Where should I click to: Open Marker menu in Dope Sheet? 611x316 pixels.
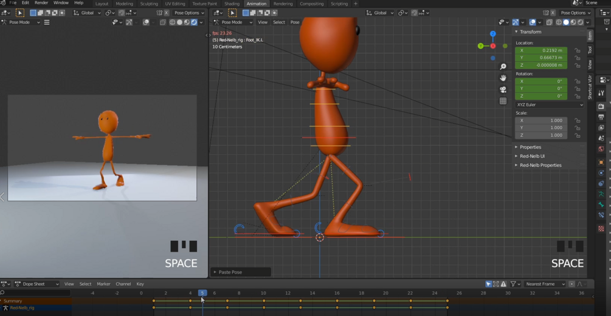(103, 284)
